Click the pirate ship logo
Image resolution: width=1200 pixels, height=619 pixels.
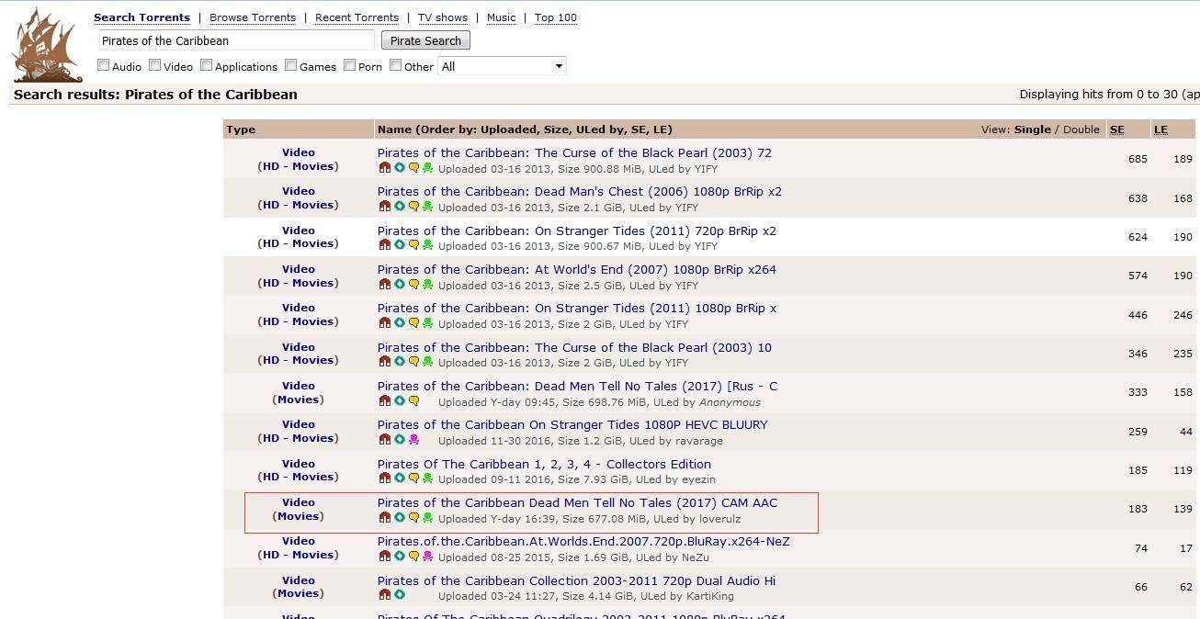pyautogui.click(x=46, y=45)
